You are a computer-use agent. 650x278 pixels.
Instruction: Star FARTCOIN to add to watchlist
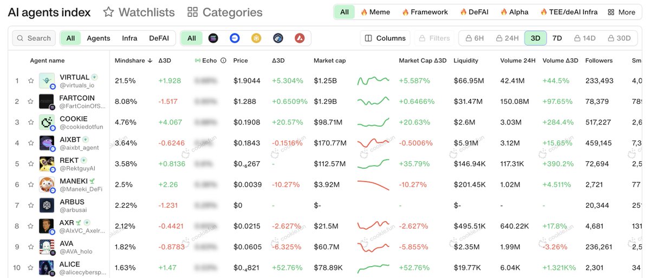click(x=31, y=102)
